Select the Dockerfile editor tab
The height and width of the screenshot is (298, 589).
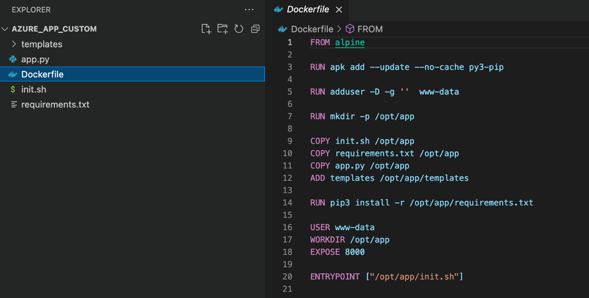click(x=308, y=9)
